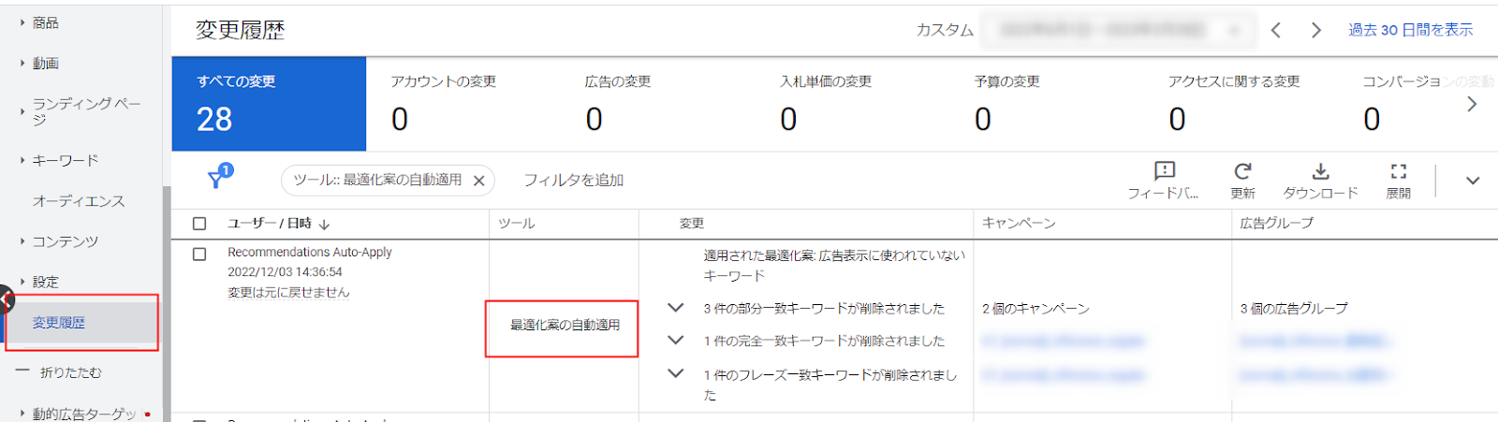The image size is (1498, 422).
Task: Click フィルタを追加 to add filter
Action: (x=573, y=180)
